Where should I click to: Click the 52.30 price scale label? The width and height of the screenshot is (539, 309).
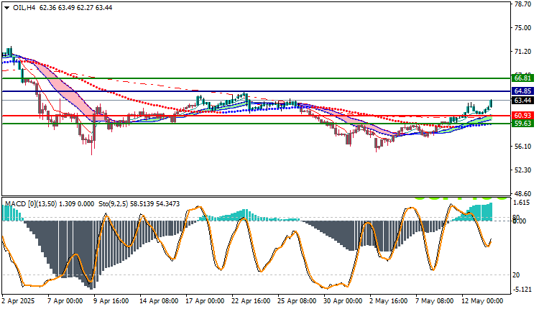pyautogui.click(x=523, y=170)
